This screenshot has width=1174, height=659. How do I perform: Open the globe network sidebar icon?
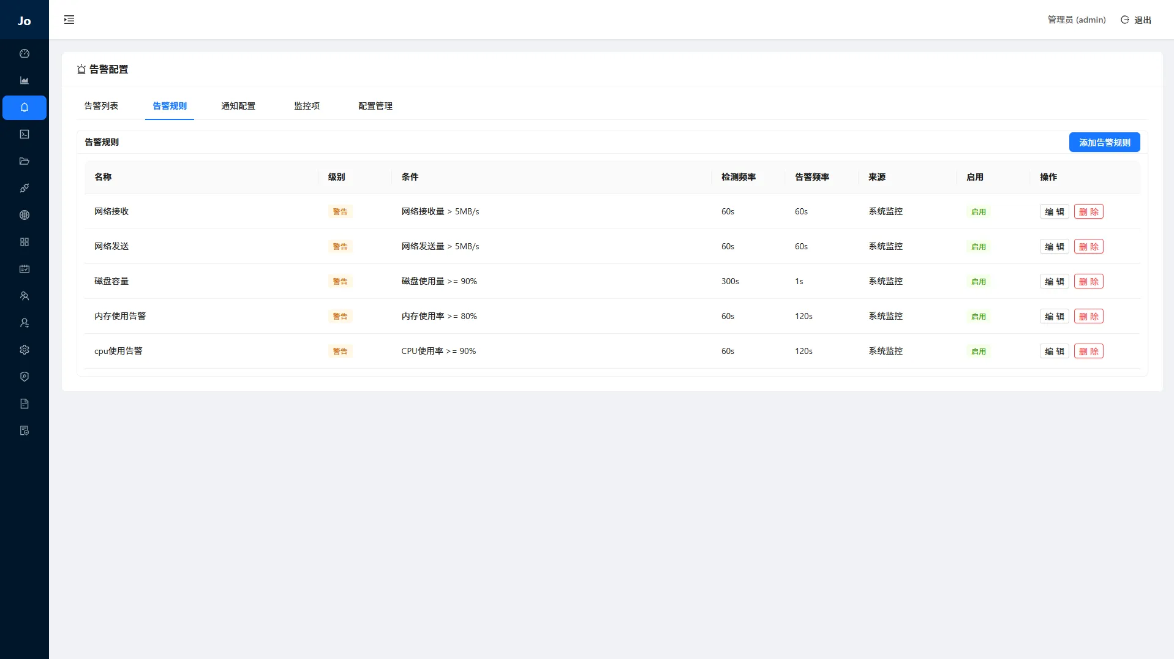[24, 215]
